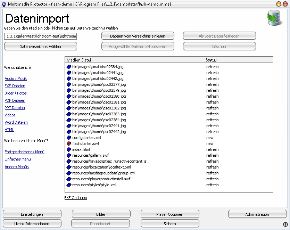This screenshot has width=290, height=230.
Task: Click the icon next to resources\gallery.swf
Action: [x=69, y=155]
